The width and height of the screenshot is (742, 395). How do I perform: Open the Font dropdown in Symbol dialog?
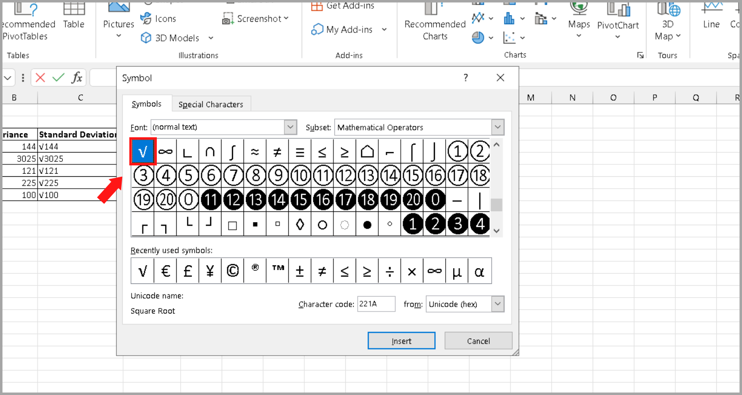(x=290, y=127)
